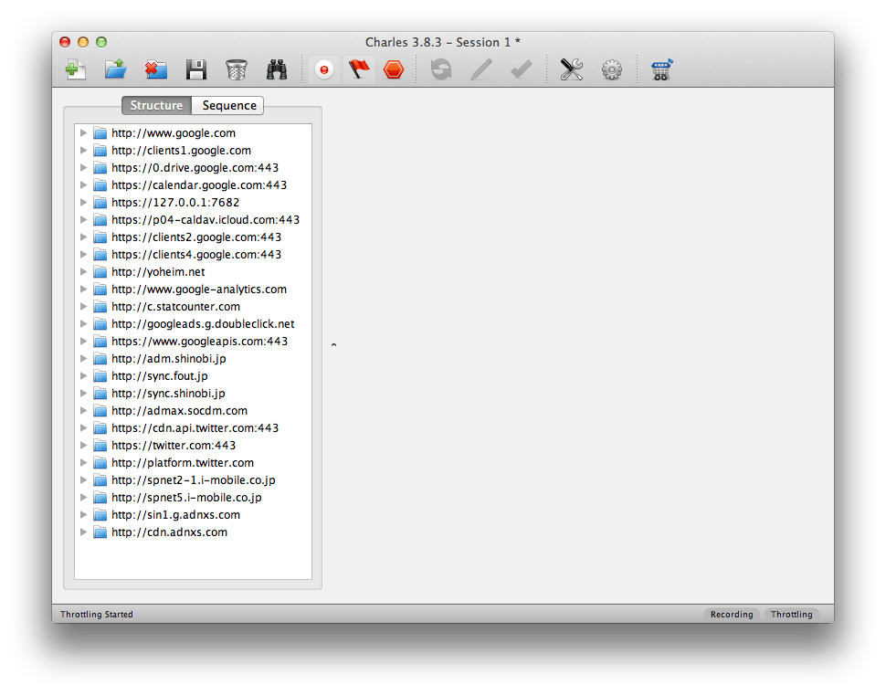Click the Throttling status button
886x695 pixels.
791,615
